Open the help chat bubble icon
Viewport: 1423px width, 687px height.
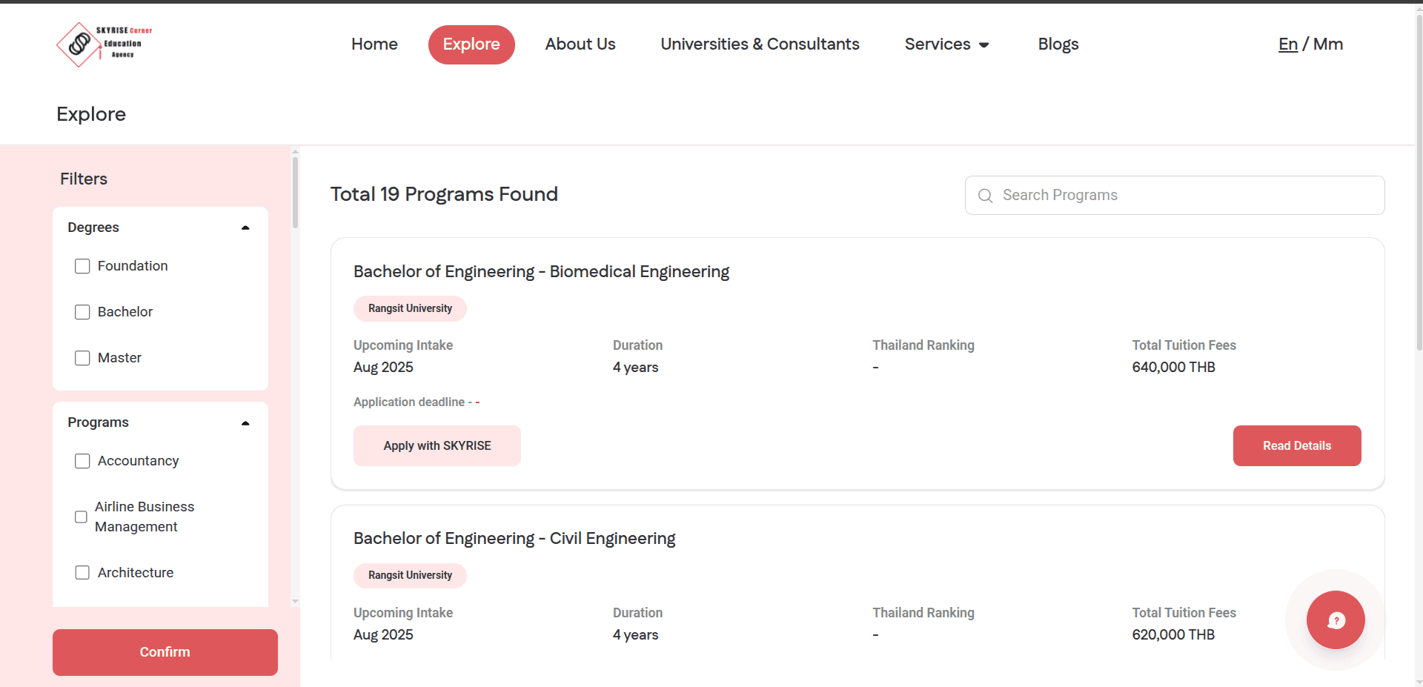coord(1336,620)
